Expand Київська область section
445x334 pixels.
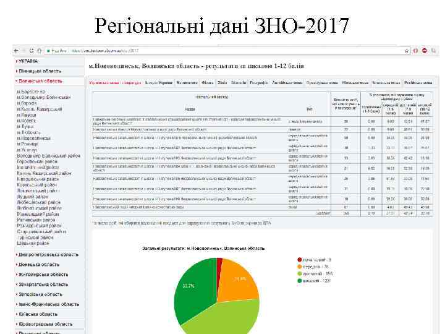point(37,314)
